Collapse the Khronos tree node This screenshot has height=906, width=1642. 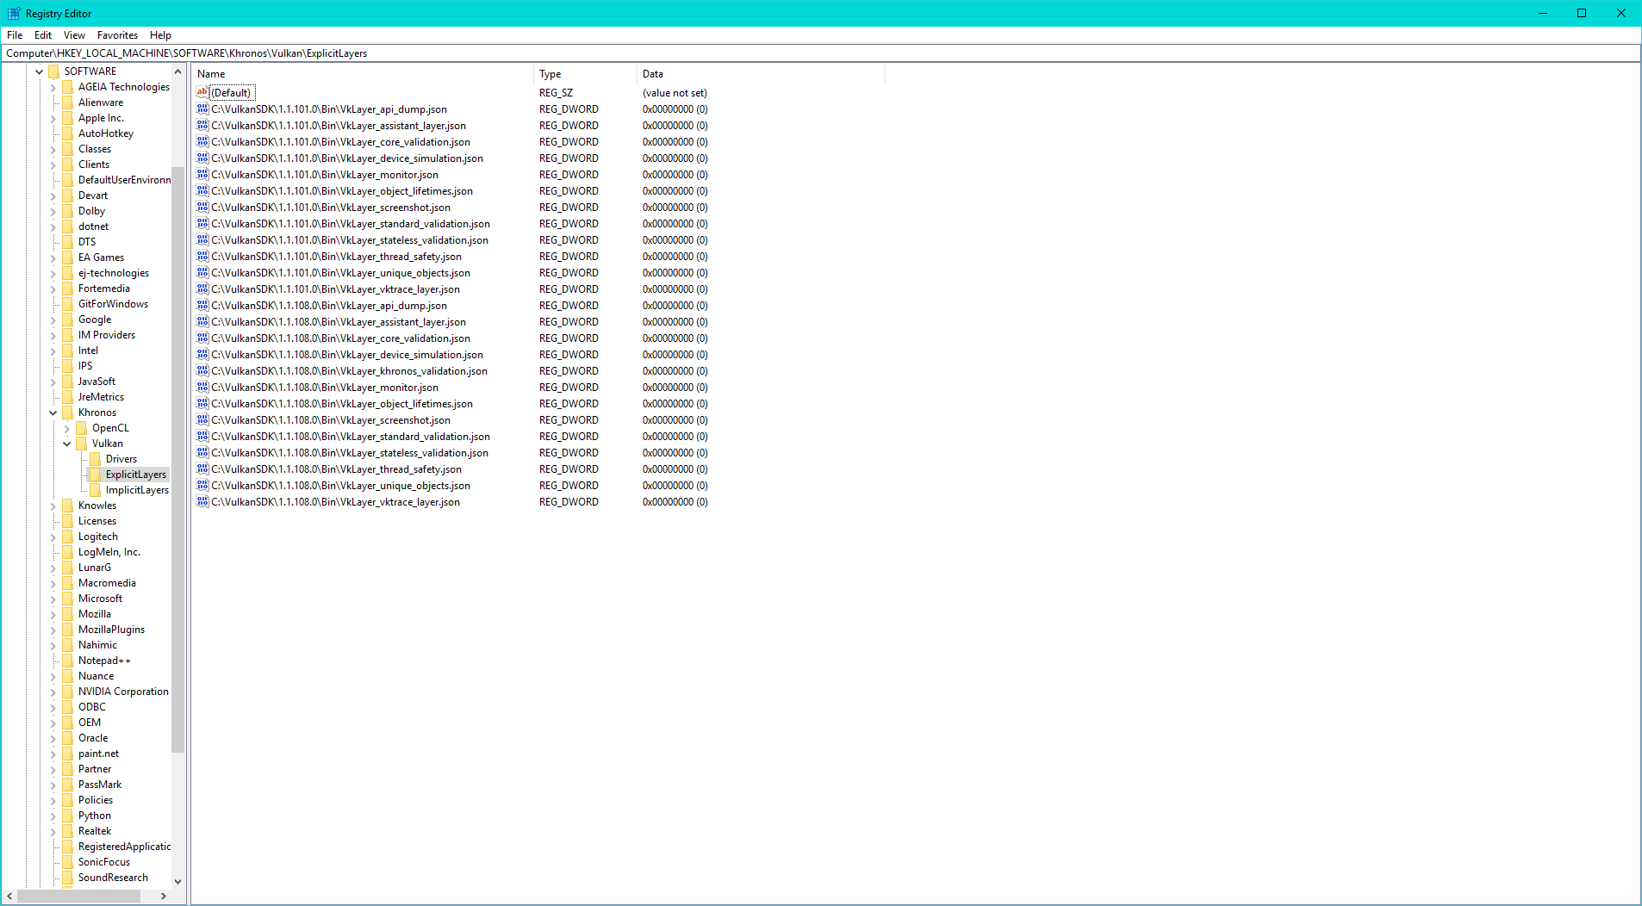pyautogui.click(x=53, y=413)
